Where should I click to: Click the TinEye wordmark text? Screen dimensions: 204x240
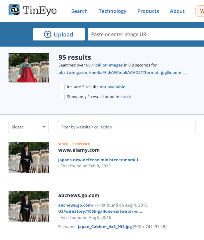(40, 10)
